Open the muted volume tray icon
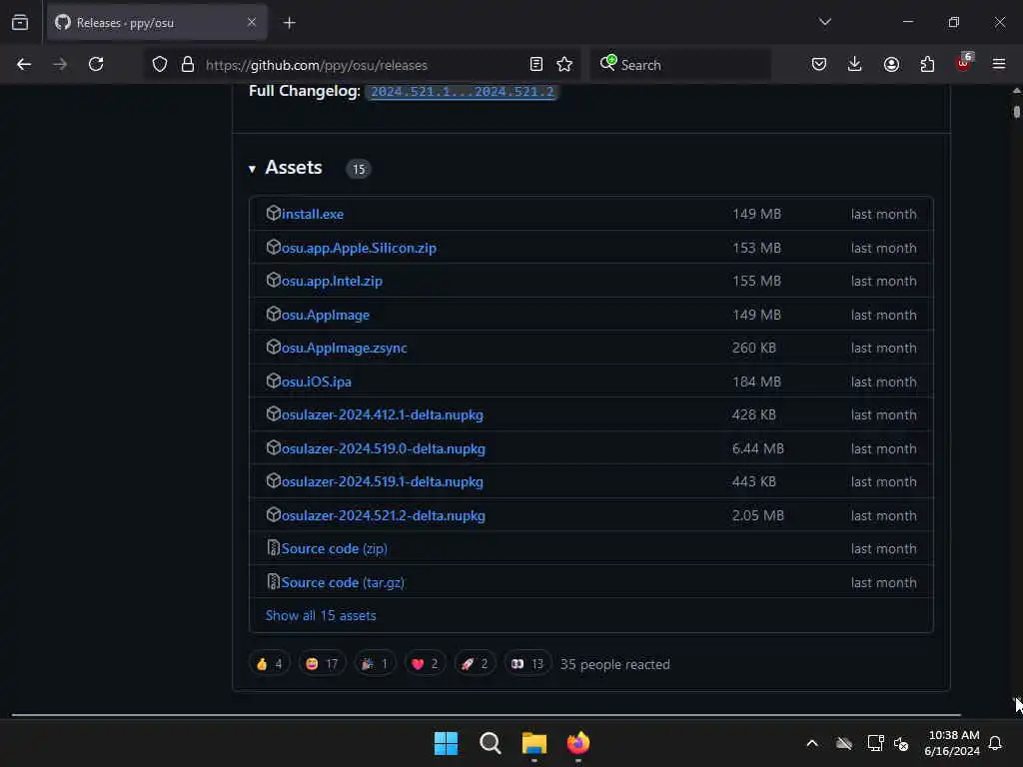The width and height of the screenshot is (1023, 767). click(x=902, y=743)
